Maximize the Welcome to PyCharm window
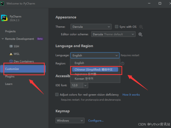 pyautogui.click(x=160, y=3)
